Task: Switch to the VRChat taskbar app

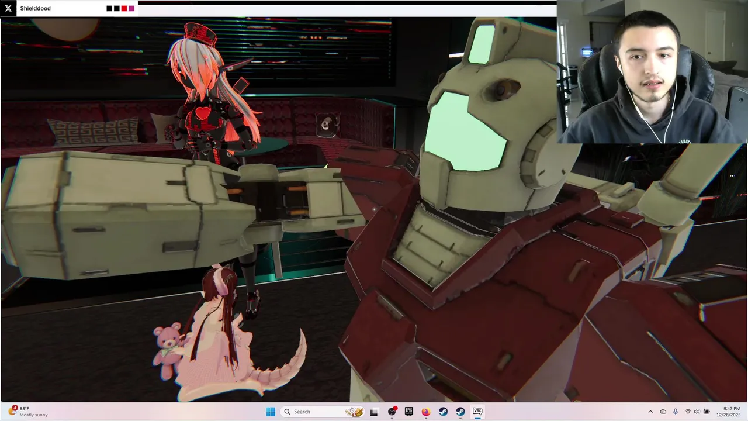Action: 477,412
